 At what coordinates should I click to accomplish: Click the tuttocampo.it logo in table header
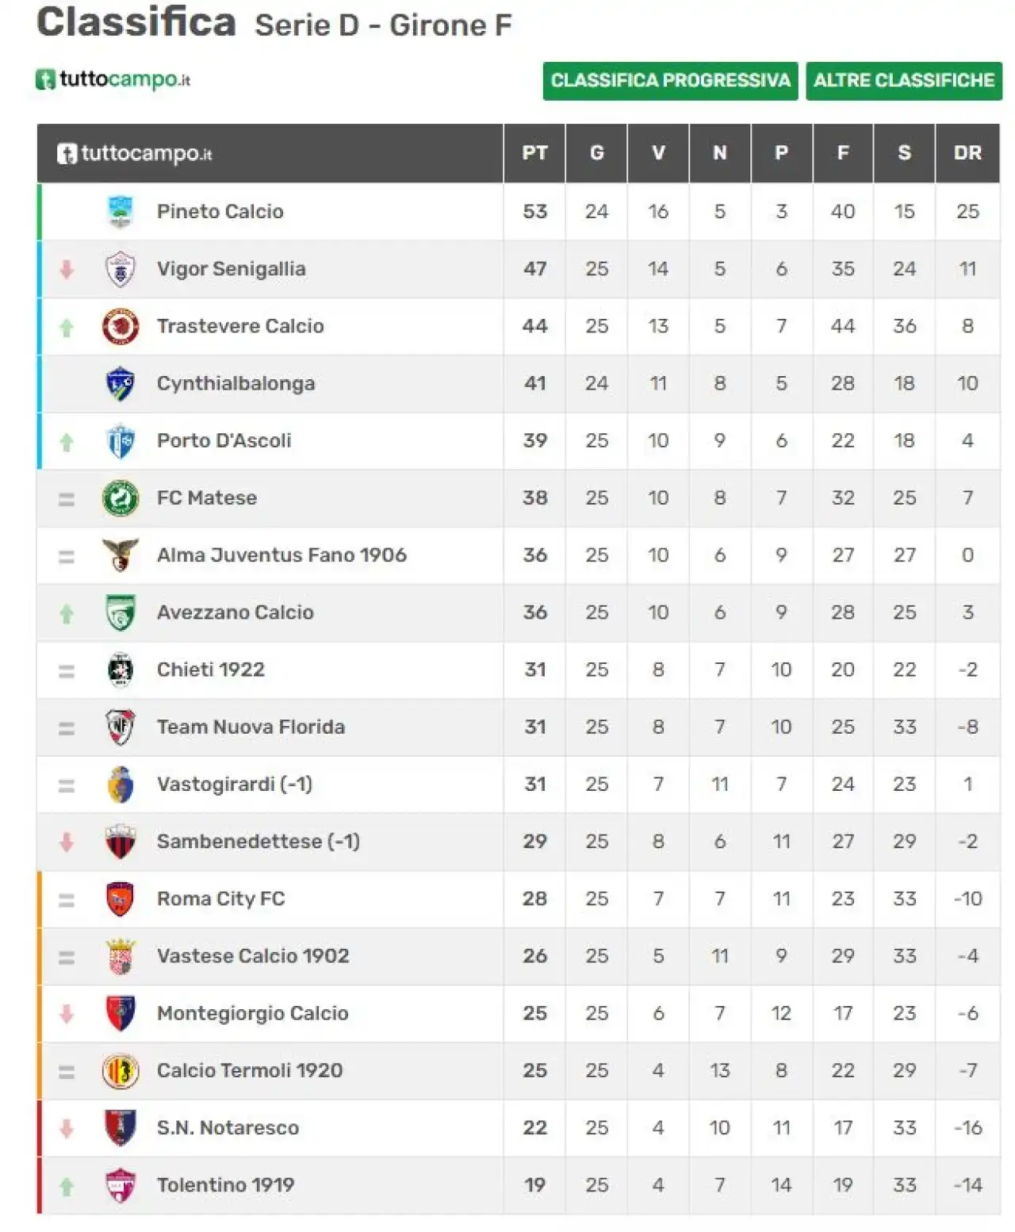[x=135, y=153]
